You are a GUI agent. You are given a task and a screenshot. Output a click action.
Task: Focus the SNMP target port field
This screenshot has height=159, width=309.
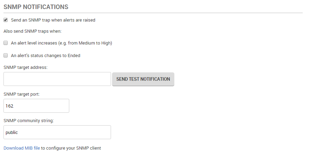(36, 106)
